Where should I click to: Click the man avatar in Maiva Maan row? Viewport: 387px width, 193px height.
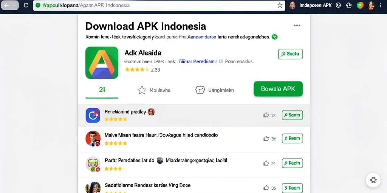(x=93, y=138)
